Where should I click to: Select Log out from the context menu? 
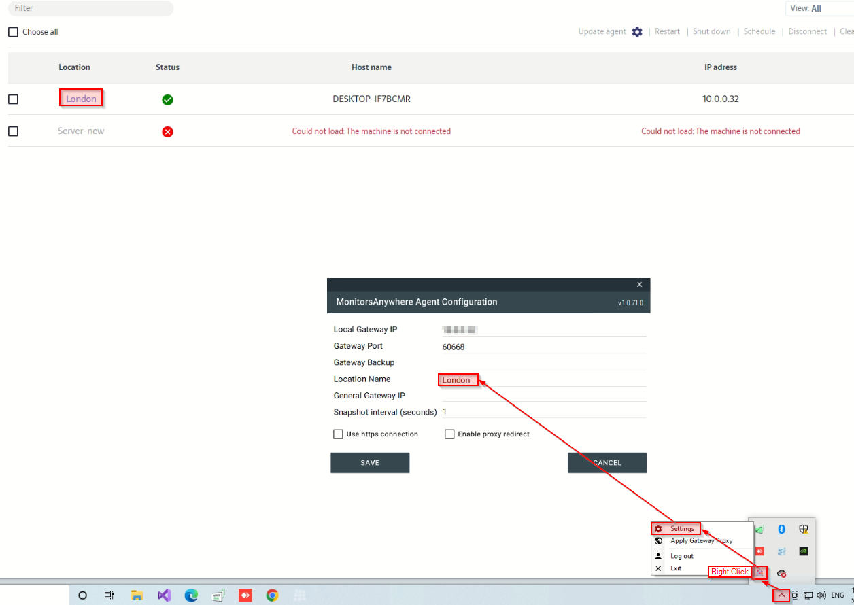(x=681, y=556)
